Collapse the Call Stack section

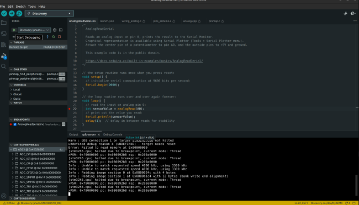click(x=38, y=69)
